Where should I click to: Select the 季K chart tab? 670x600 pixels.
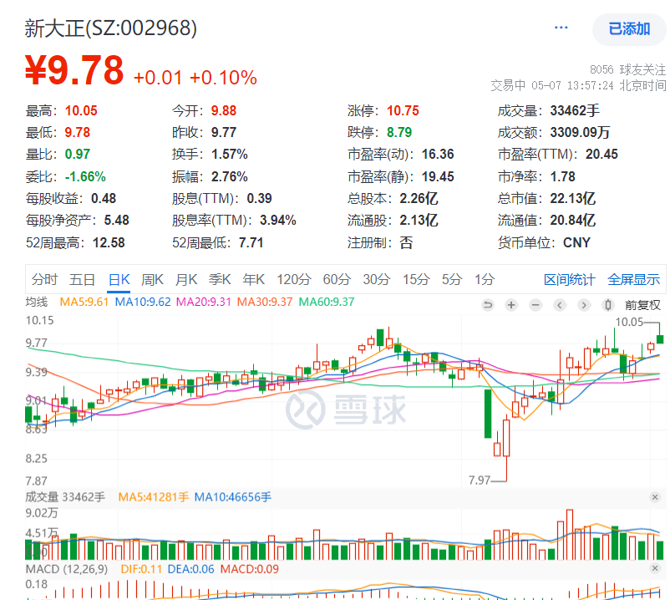220,279
